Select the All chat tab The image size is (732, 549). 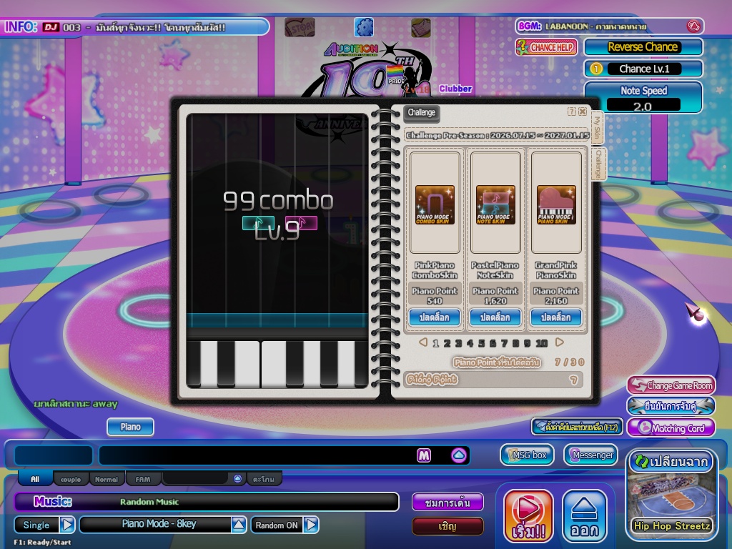[35, 479]
